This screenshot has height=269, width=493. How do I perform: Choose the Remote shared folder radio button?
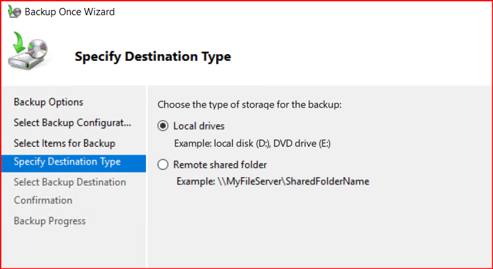pos(163,165)
